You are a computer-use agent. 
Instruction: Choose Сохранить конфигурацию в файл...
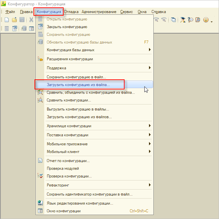pos(76,77)
